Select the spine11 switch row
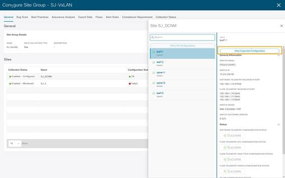 click(182, 74)
